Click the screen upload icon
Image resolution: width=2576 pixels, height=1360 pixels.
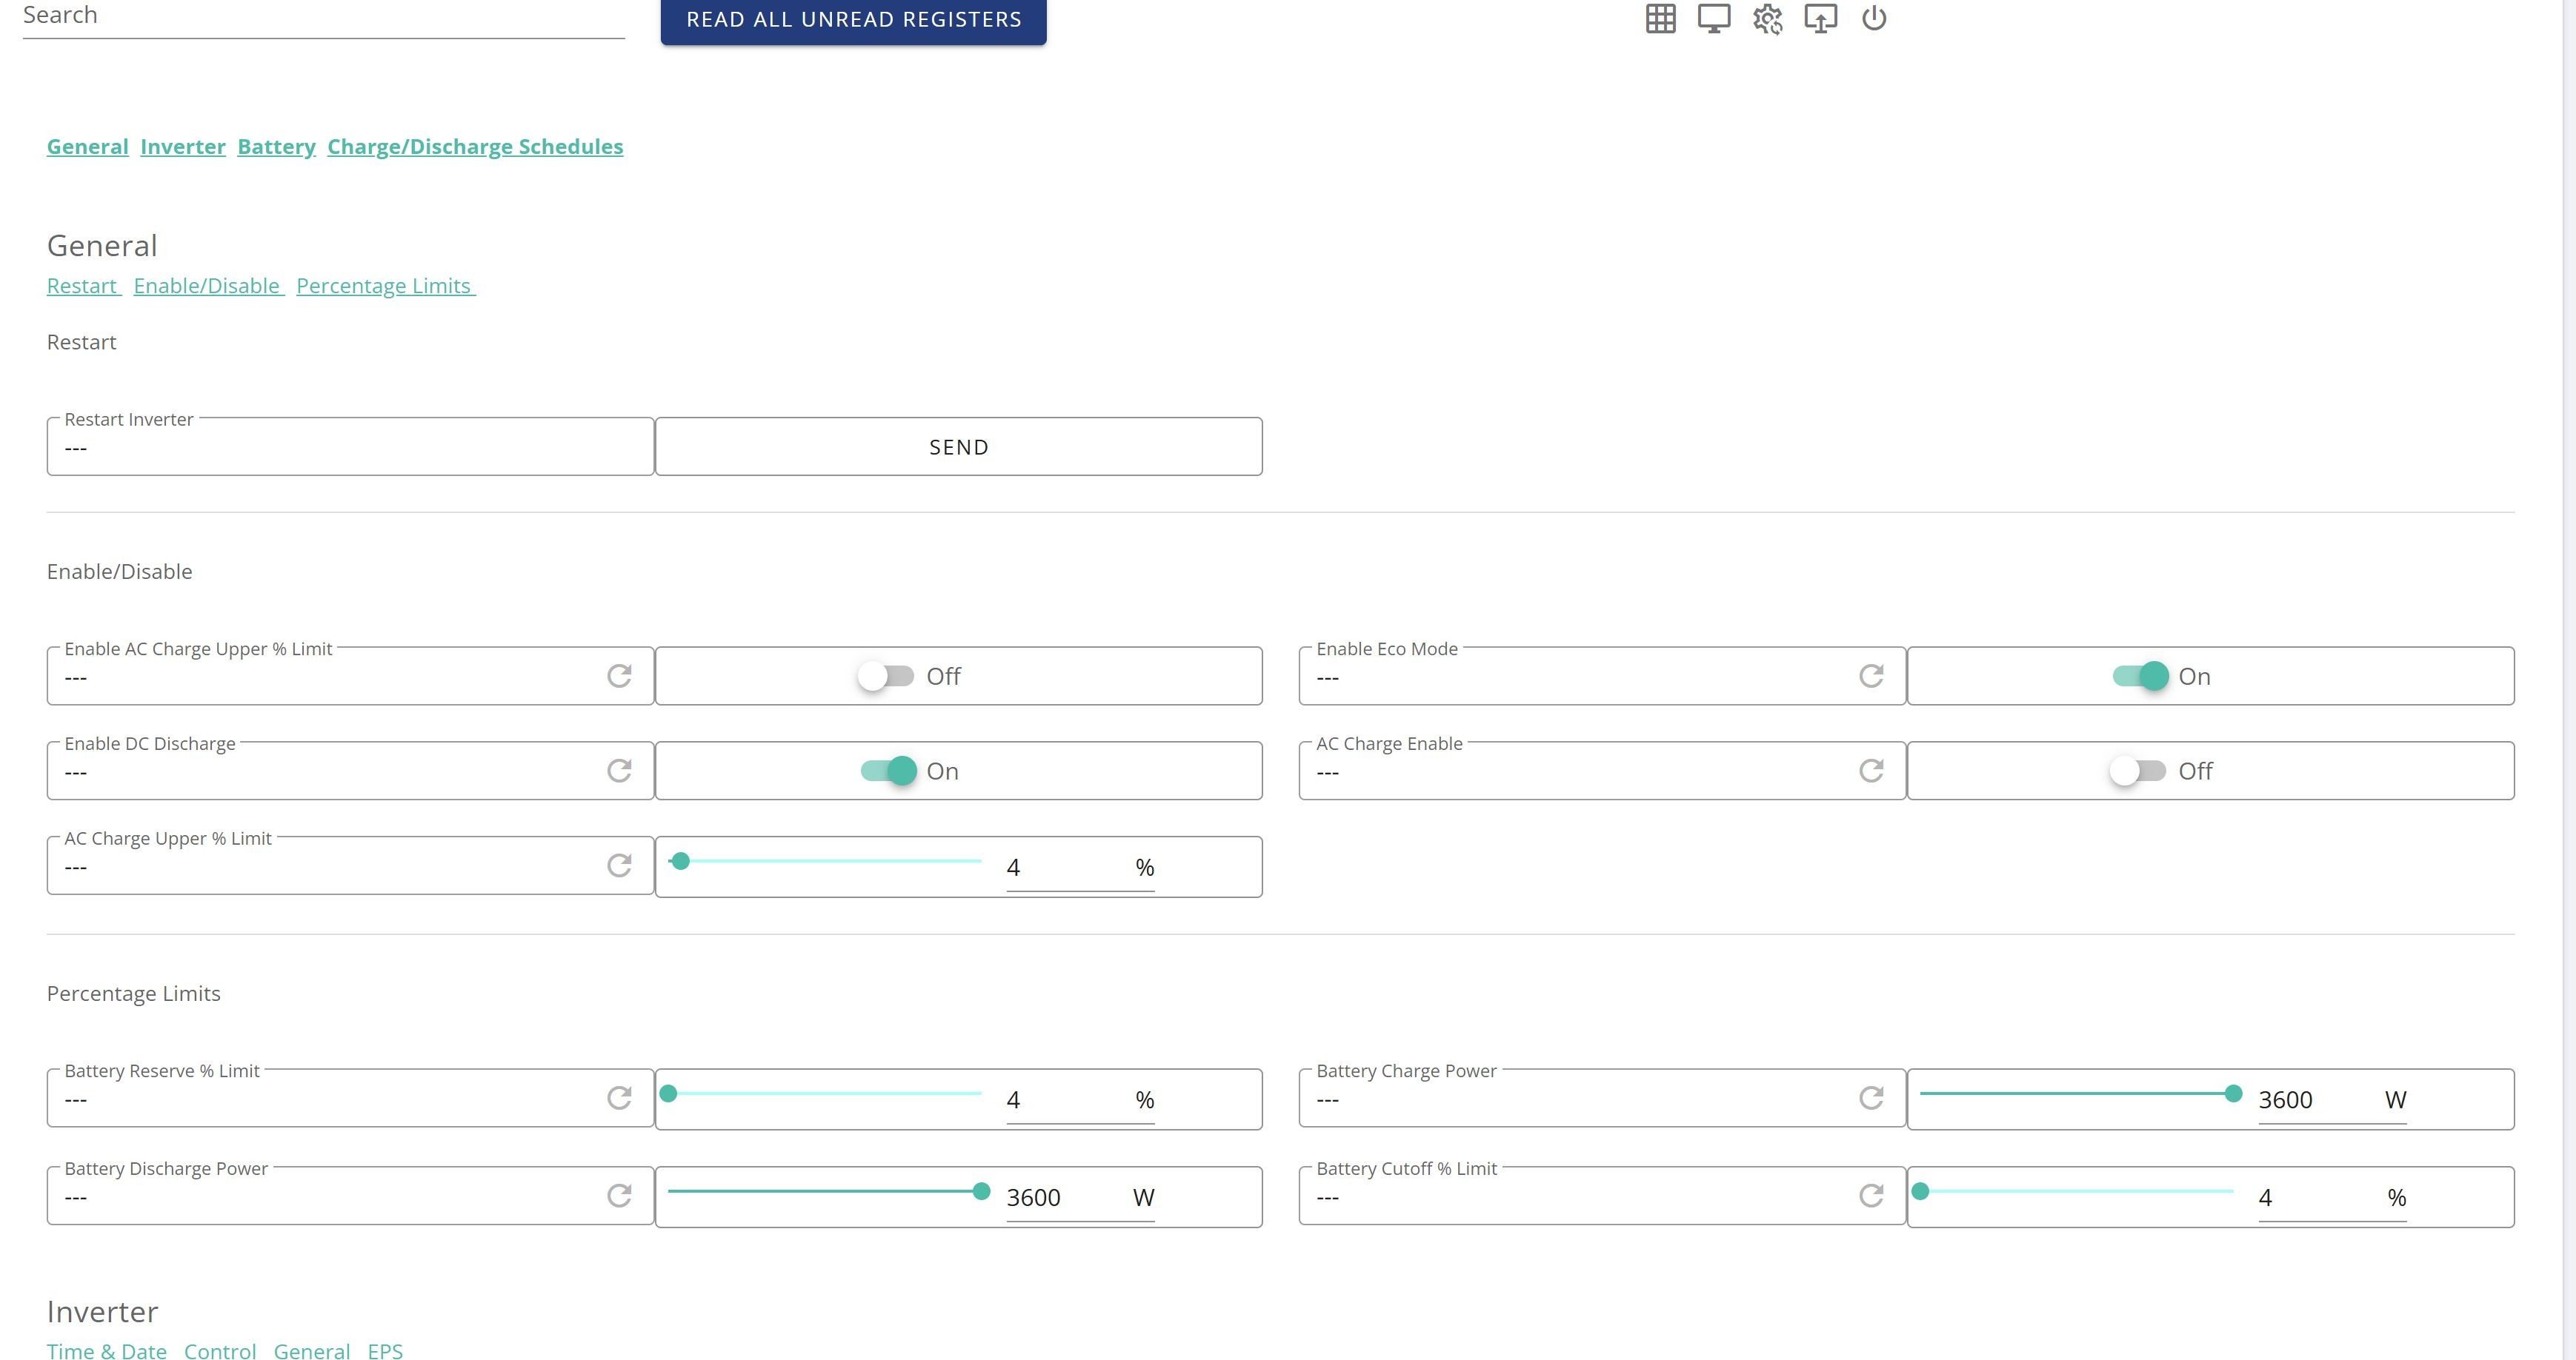1820,18
